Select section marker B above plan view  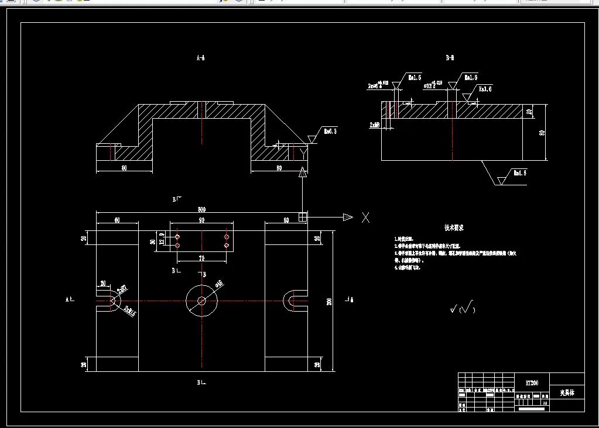[x=176, y=199]
